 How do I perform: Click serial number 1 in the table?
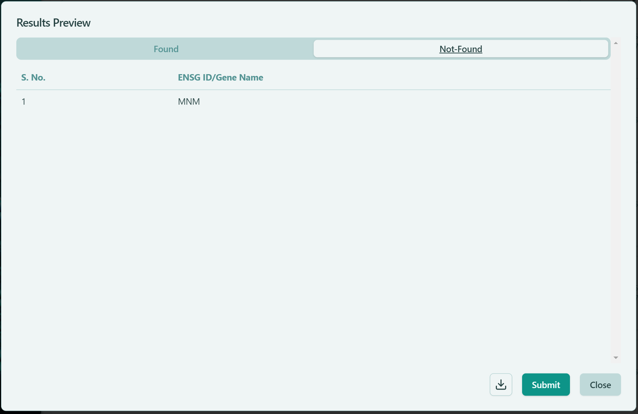click(24, 102)
